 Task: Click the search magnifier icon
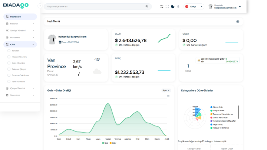click(146, 6)
